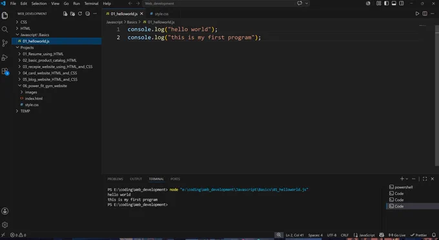Click CRLF end of line setting
Viewport: 439px width, 240px height.
click(345, 235)
